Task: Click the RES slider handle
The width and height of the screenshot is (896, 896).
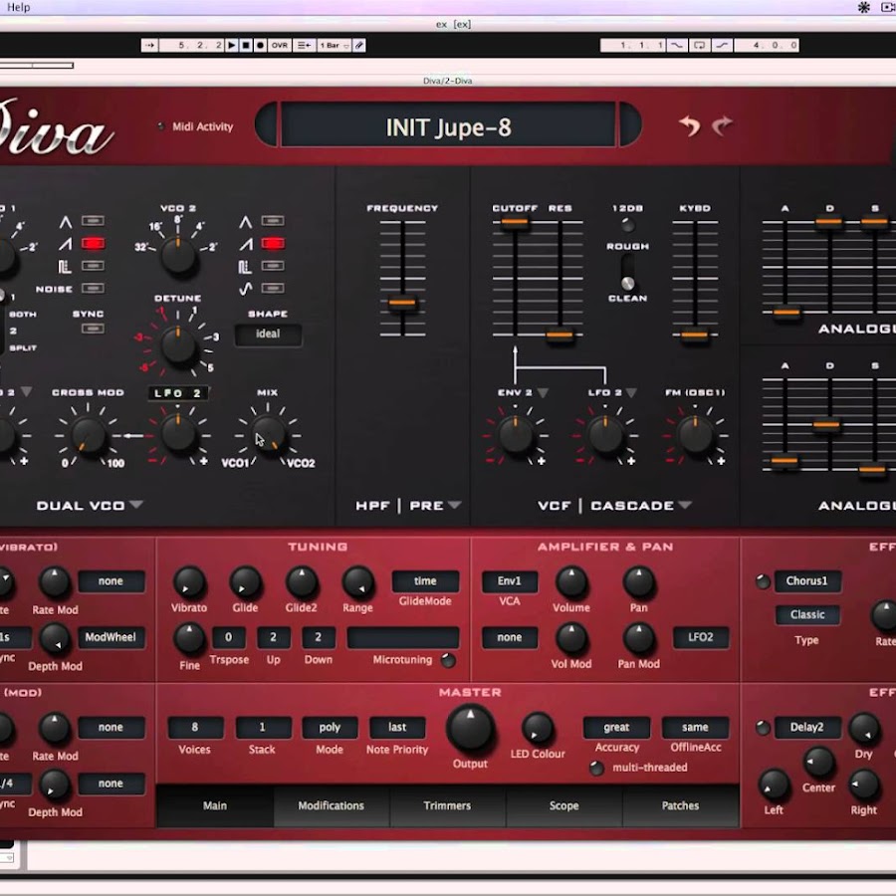Action: pyautogui.click(x=560, y=335)
